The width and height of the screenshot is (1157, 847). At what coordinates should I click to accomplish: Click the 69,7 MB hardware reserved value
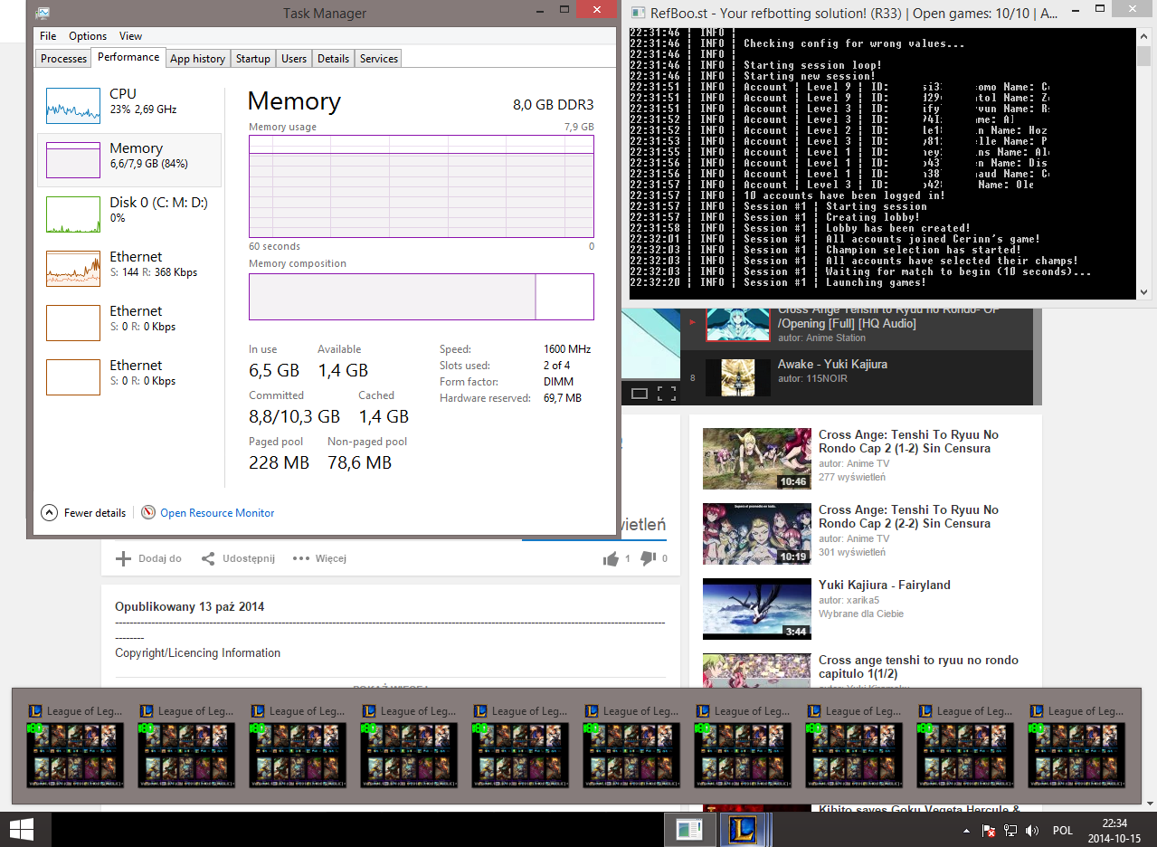pyautogui.click(x=563, y=398)
